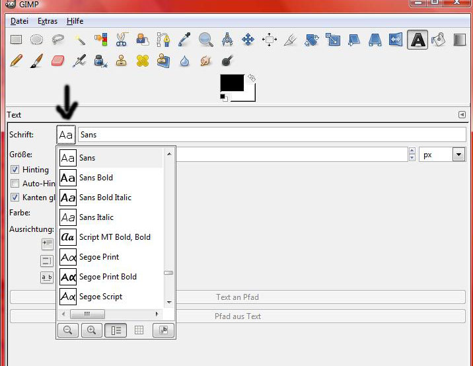Image resolution: width=473 pixels, height=366 pixels.
Task: Click the Pfad aus Text button
Action: tap(238, 316)
